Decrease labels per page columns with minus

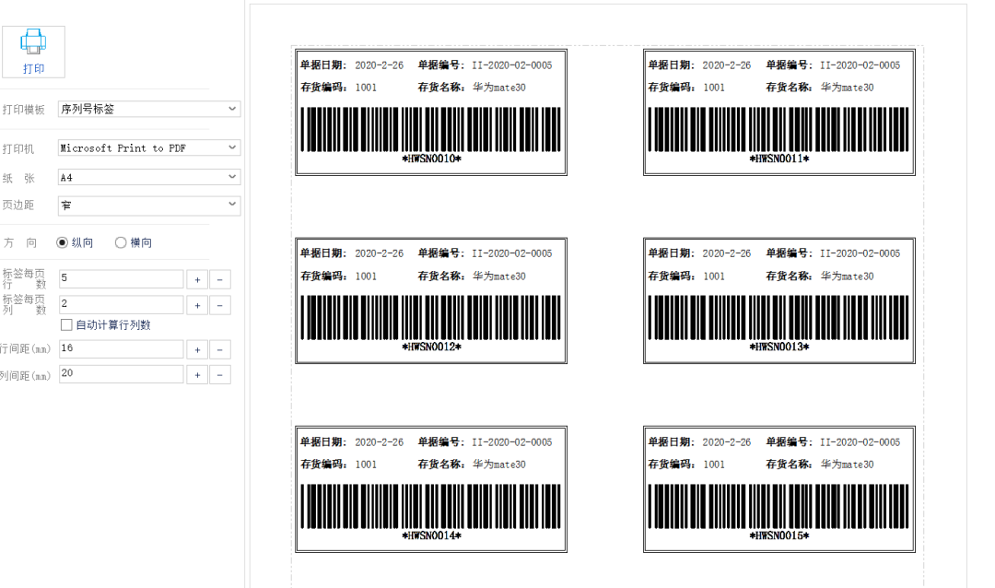pyautogui.click(x=220, y=305)
